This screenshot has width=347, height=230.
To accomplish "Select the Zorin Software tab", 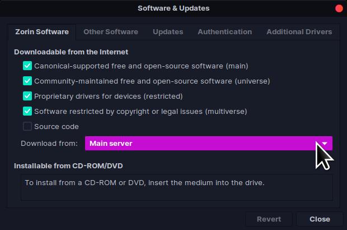I will pos(42,32).
